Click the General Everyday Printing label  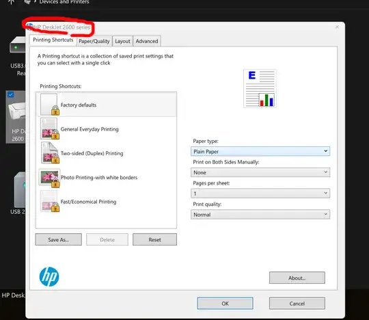click(90, 129)
